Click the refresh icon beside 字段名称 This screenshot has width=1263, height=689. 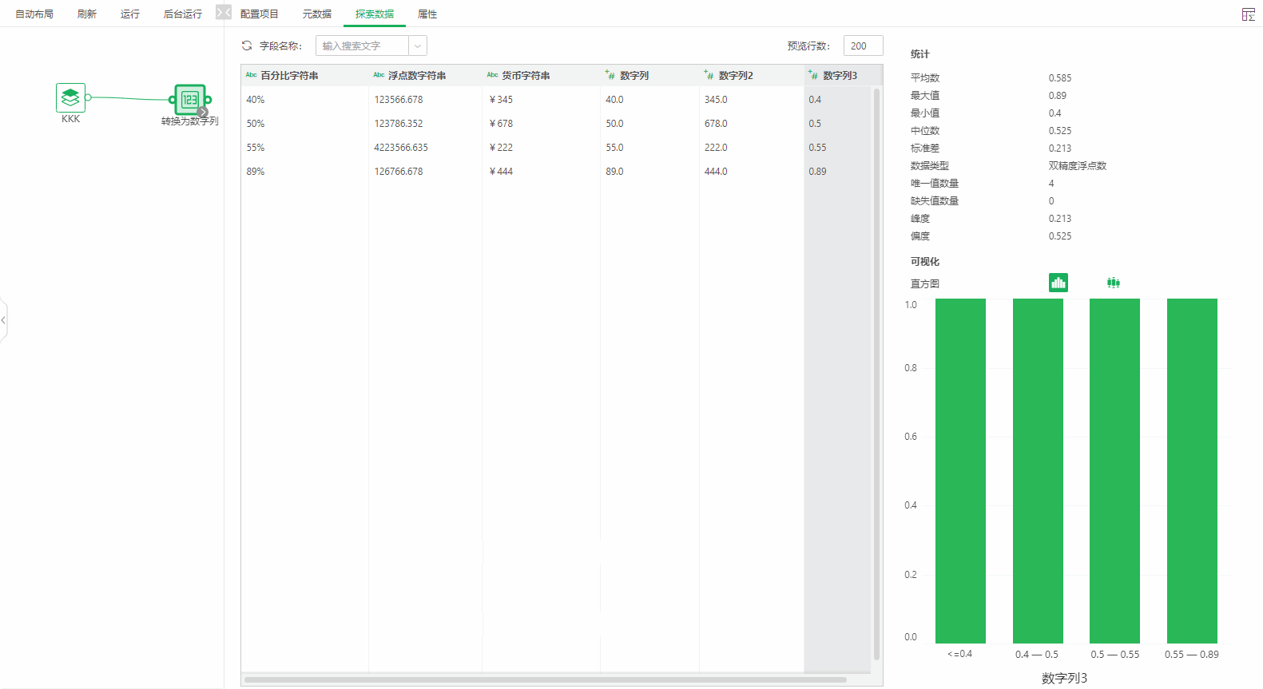pos(247,46)
